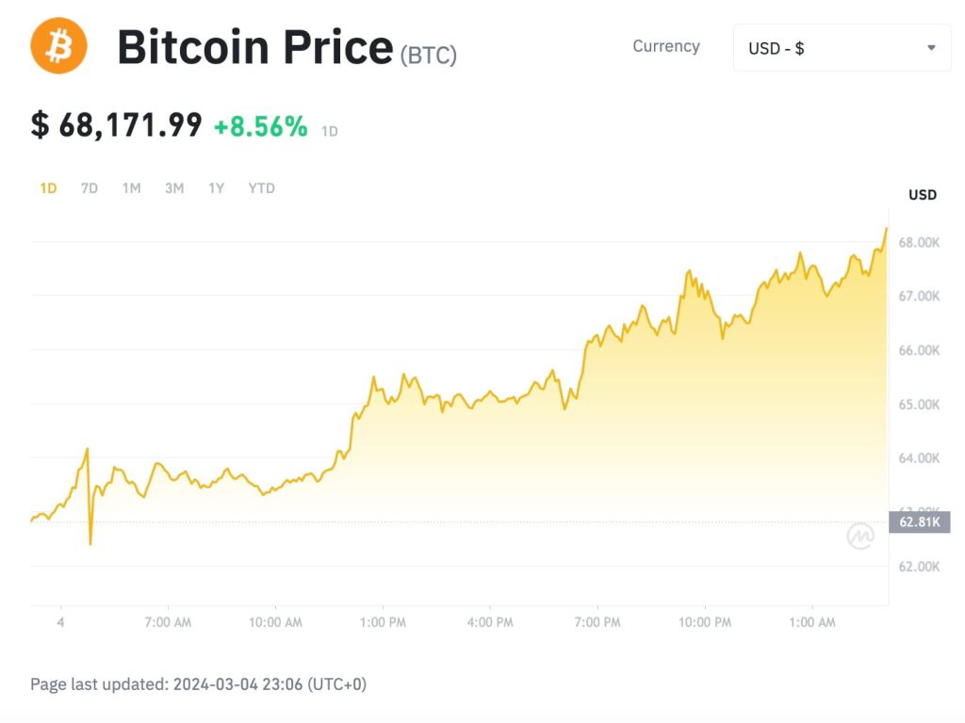Click the 1:00 PM time axis label
The image size is (965, 723).
[x=384, y=622]
